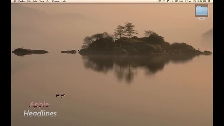Open the volume control menu
Screen dimensions: 224x126
[190, 1]
